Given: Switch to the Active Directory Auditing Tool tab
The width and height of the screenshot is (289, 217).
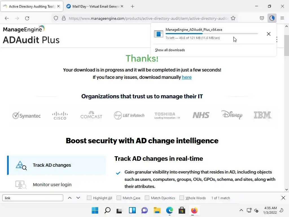Looking at the screenshot, I should click(32, 6).
